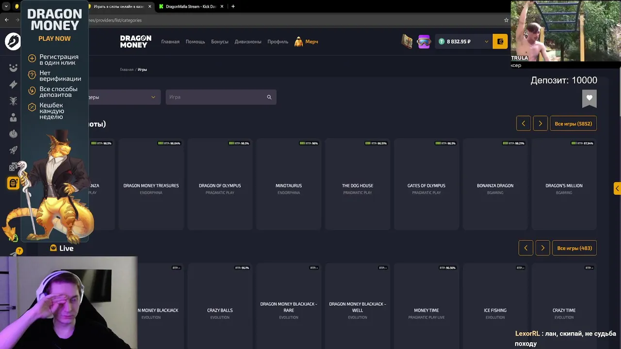Open the dice game sidebar icon
Screen dimensions: 621x349
13,167
